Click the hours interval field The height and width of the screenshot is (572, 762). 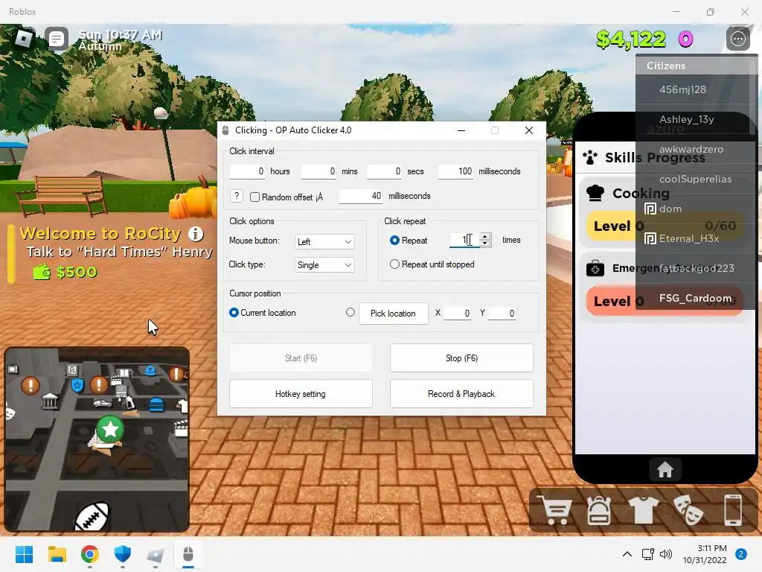[x=247, y=171]
